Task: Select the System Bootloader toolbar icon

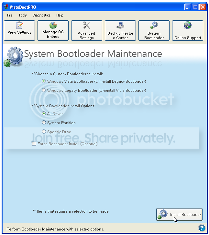Action: (154, 26)
